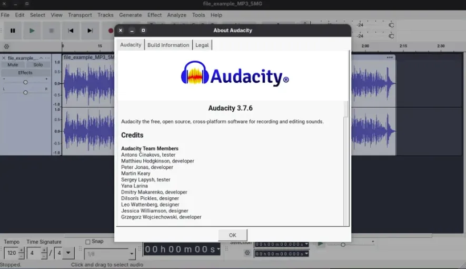This screenshot has width=466, height=269.
Task: Open the Tracks menu
Action: click(x=105, y=15)
